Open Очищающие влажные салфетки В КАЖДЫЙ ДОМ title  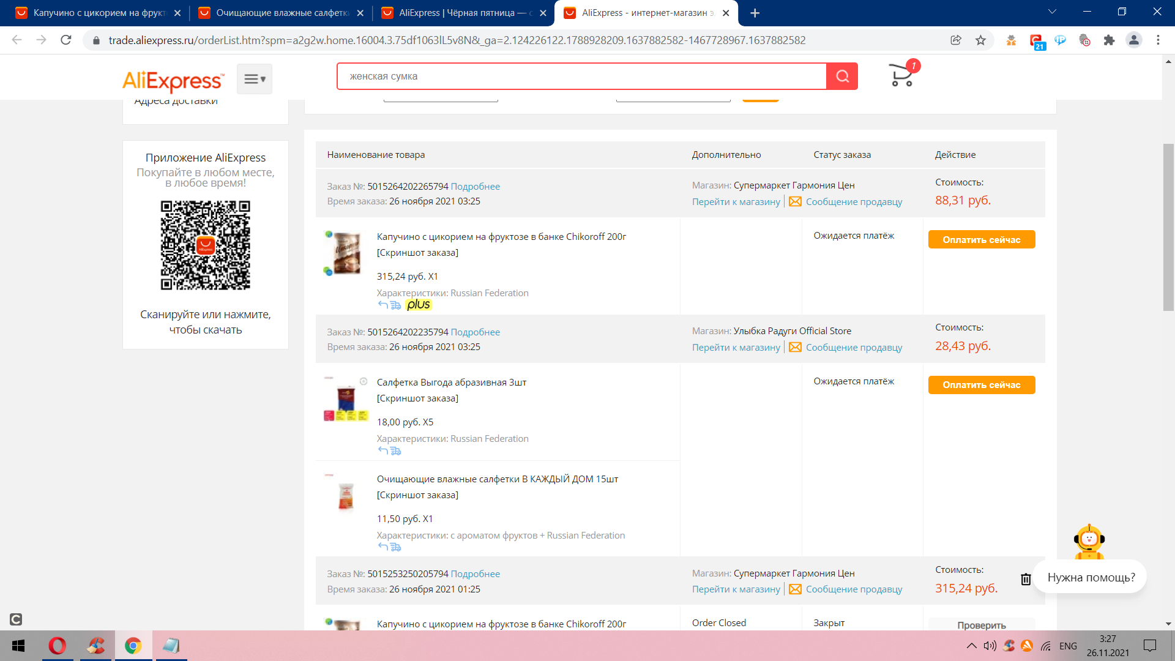[498, 479]
